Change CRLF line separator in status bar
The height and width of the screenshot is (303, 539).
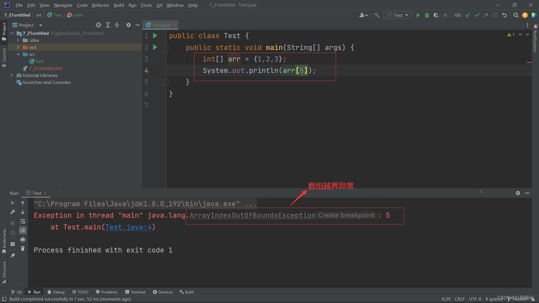pyautogui.click(x=460, y=299)
